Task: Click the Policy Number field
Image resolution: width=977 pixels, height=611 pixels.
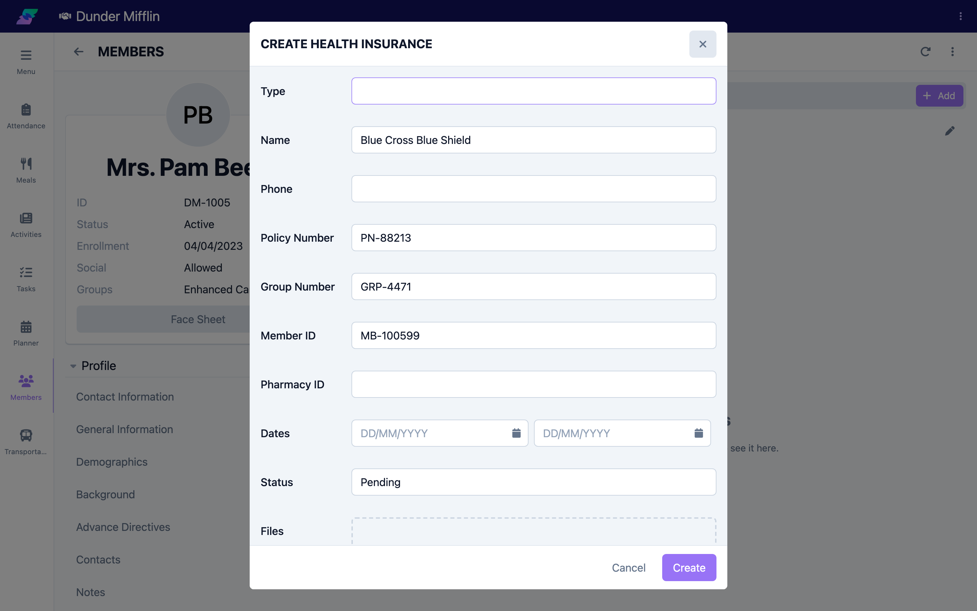Action: pos(534,238)
